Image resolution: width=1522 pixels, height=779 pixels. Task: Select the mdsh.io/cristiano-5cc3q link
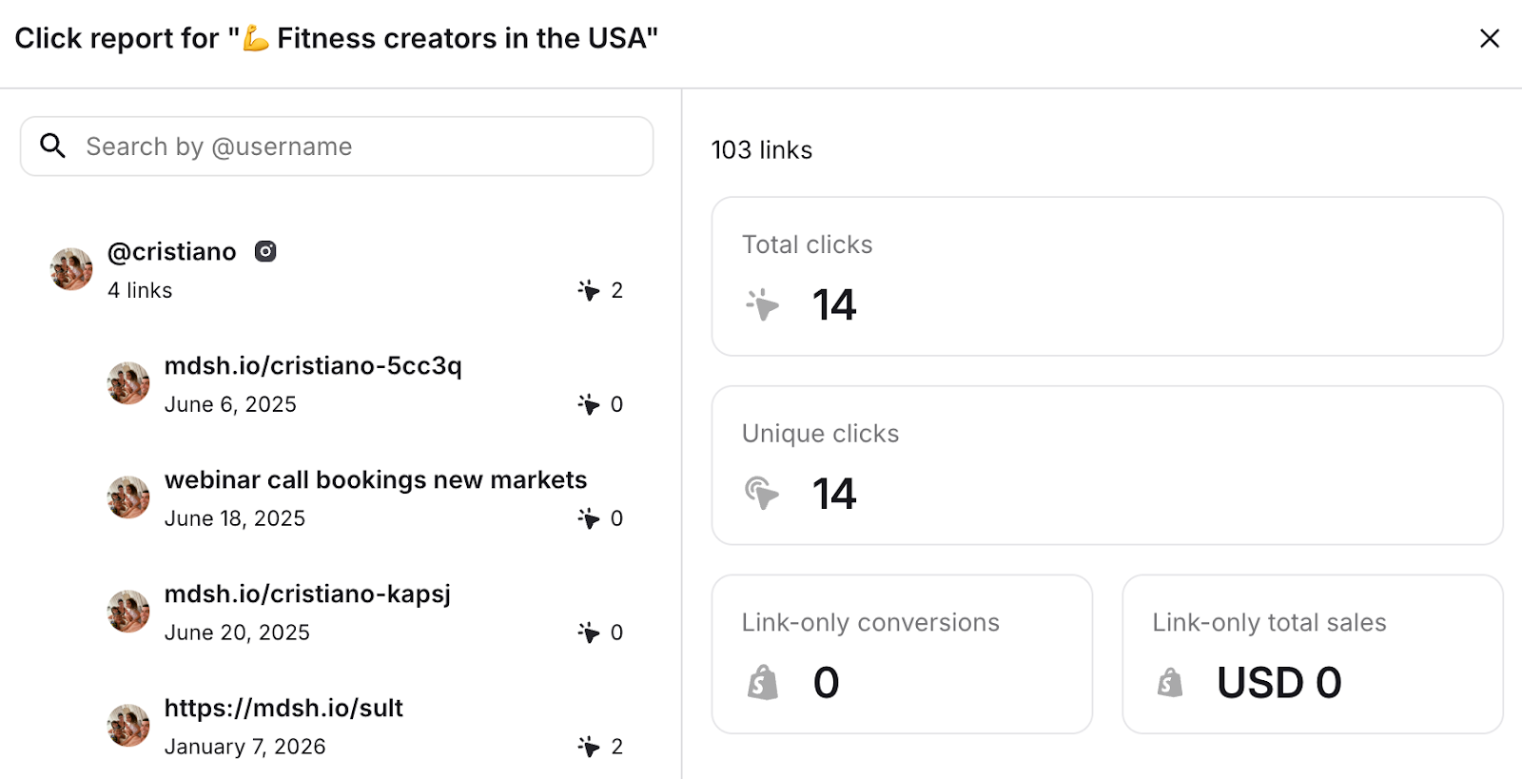[313, 366]
